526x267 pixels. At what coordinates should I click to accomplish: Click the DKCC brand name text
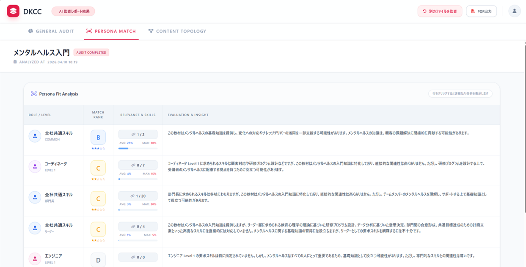coord(32,11)
